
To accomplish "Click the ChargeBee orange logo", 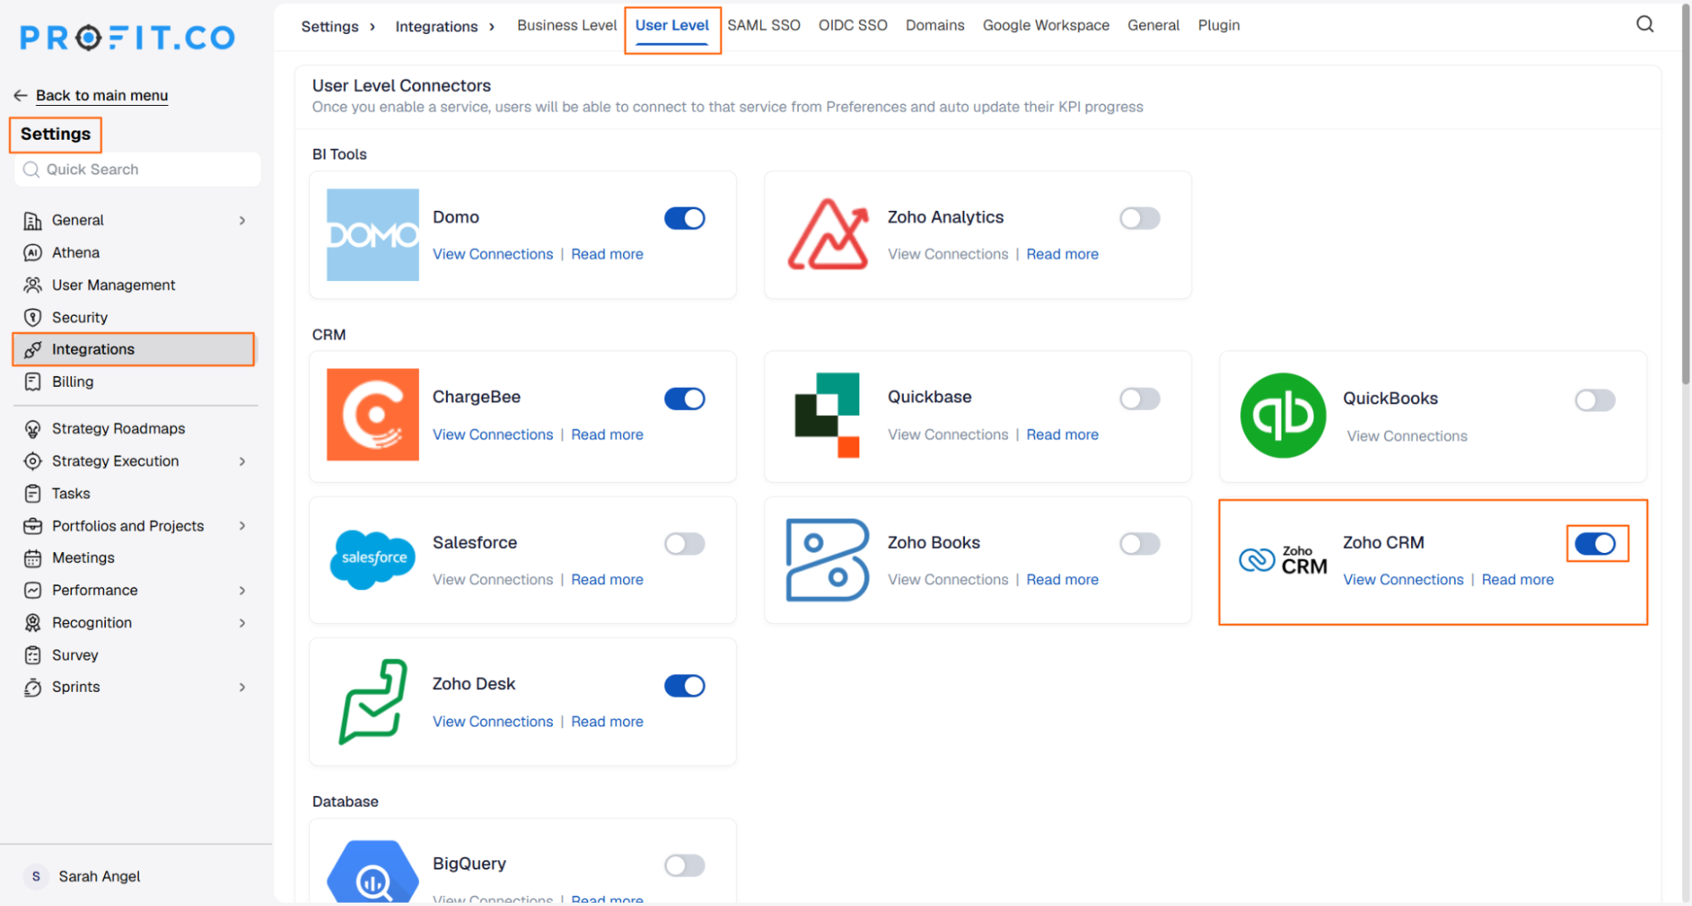I will [x=372, y=414].
